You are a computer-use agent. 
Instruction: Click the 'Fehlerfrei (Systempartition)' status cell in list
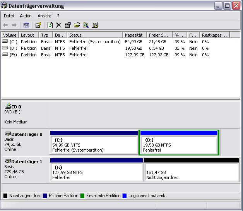(x=95, y=42)
